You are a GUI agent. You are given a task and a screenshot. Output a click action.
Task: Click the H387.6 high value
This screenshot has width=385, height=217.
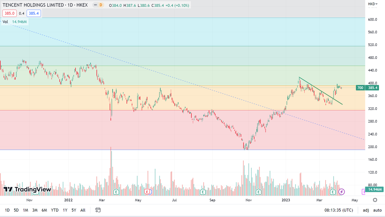(x=130, y=5)
